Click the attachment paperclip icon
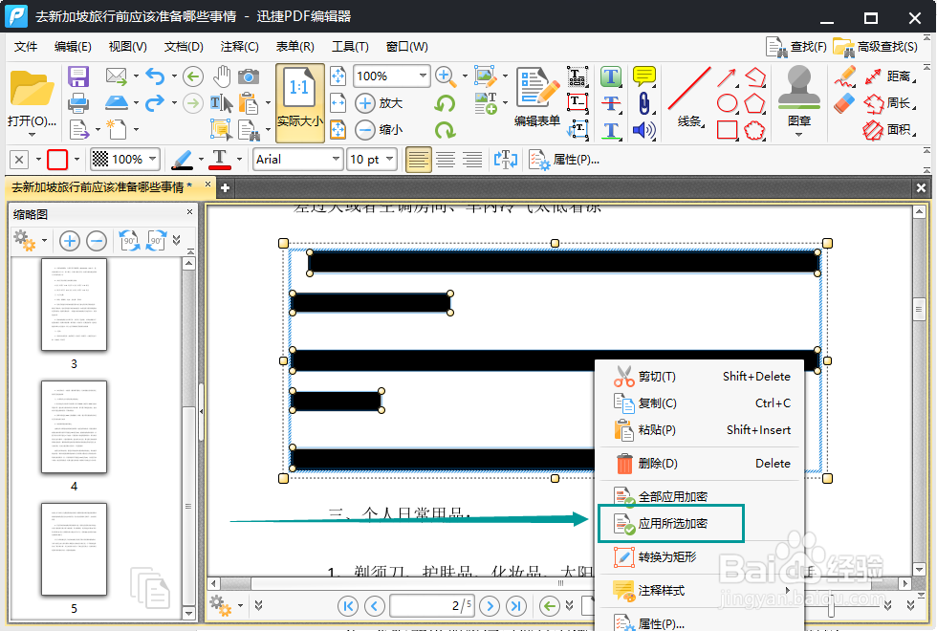Screen dimensions: 937x631 643,103
